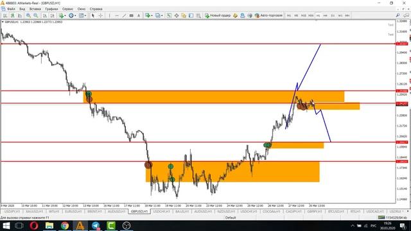Select the trendline drawing tool
Viewport: 411px width, 231px height.
pos(124,15)
